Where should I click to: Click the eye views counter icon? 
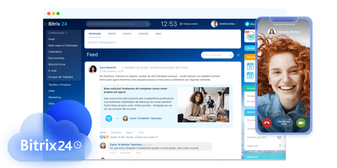coord(139,133)
